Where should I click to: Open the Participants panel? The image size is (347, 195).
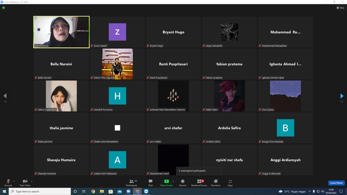click(132, 183)
